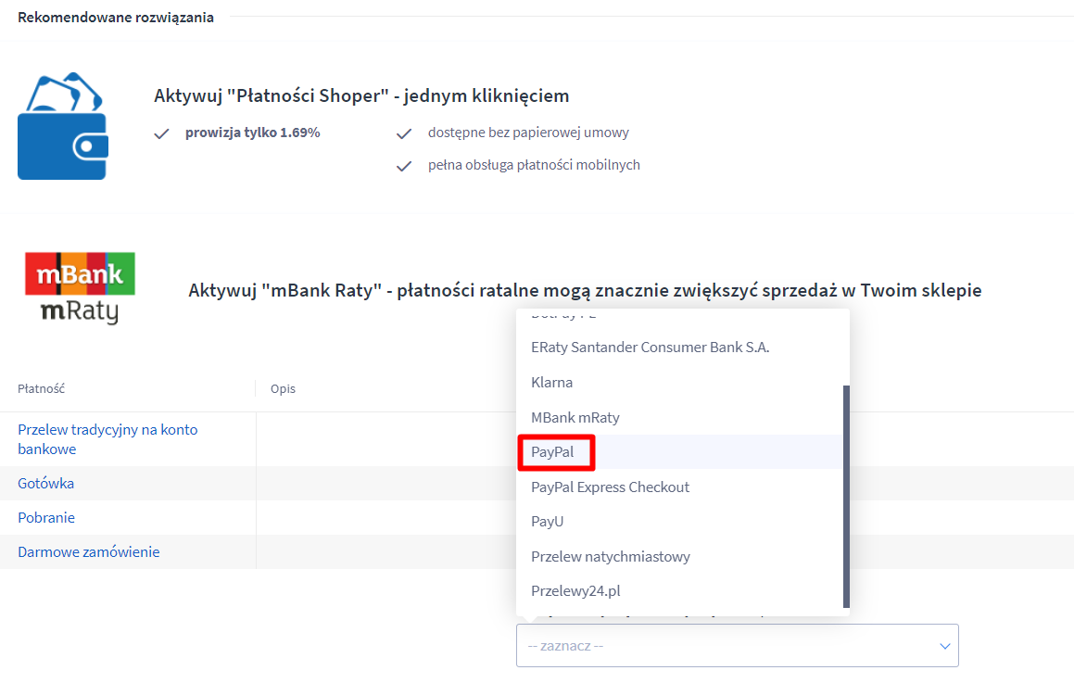1074x683 pixels.
Task: Open the Pobranie payment link
Action: click(46, 517)
